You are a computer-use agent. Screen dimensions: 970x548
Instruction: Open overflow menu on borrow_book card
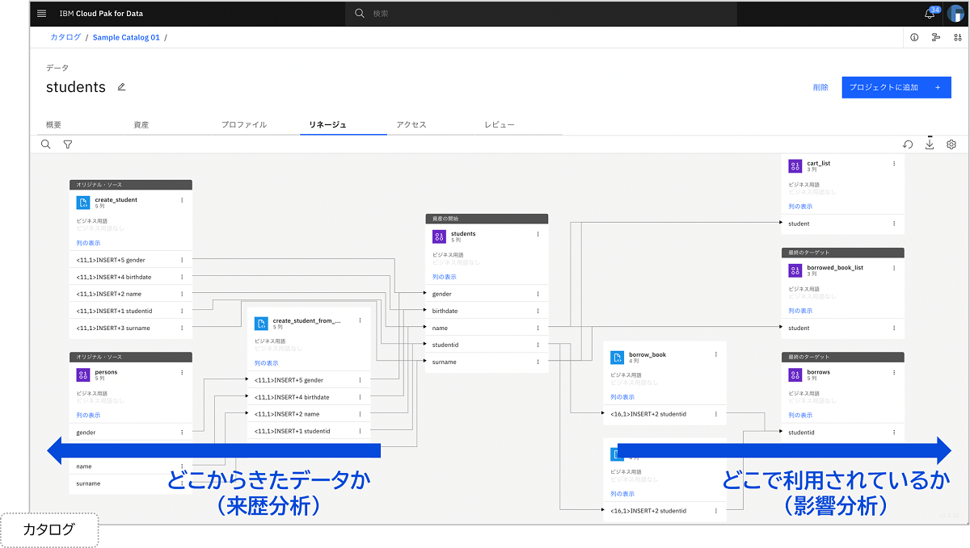coord(715,354)
